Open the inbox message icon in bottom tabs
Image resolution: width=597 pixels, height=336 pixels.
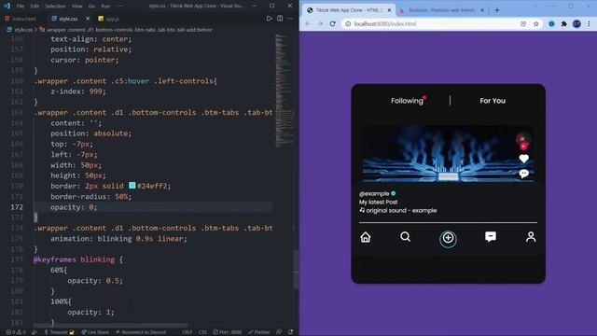491,237
